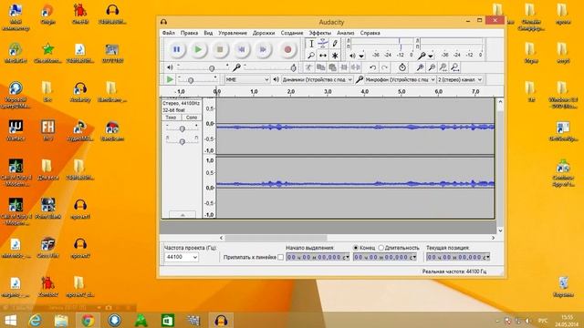Open the 'Файл' menu
The width and height of the screenshot is (584, 328).
pos(168,33)
